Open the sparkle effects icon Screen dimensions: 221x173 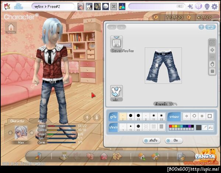coord(190,7)
